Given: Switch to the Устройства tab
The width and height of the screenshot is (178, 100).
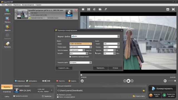Looking at the screenshot, I should point(7,92).
